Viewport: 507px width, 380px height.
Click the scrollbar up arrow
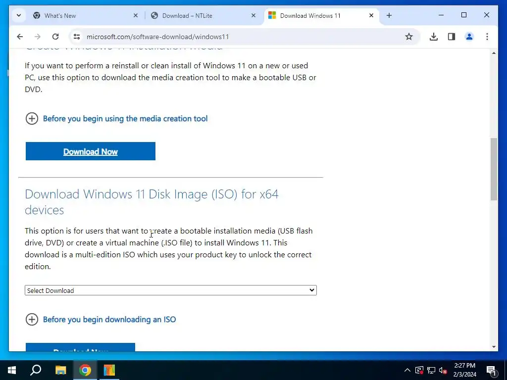coord(494,52)
